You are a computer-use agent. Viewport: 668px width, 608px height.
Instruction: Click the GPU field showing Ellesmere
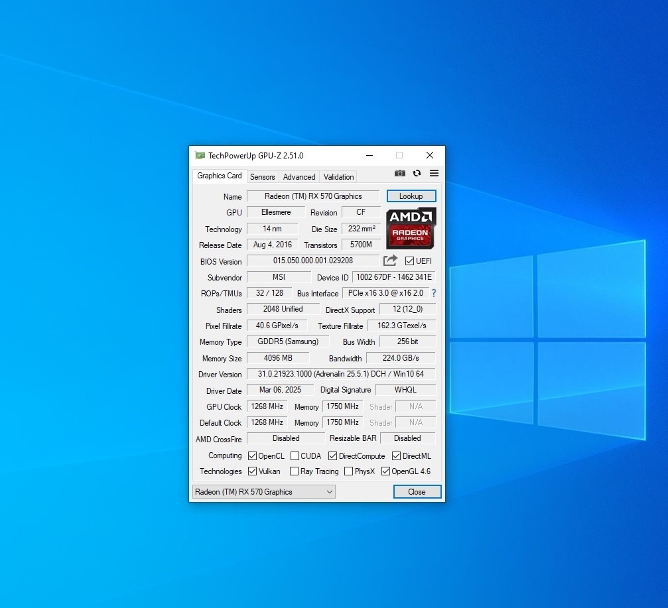tap(276, 212)
